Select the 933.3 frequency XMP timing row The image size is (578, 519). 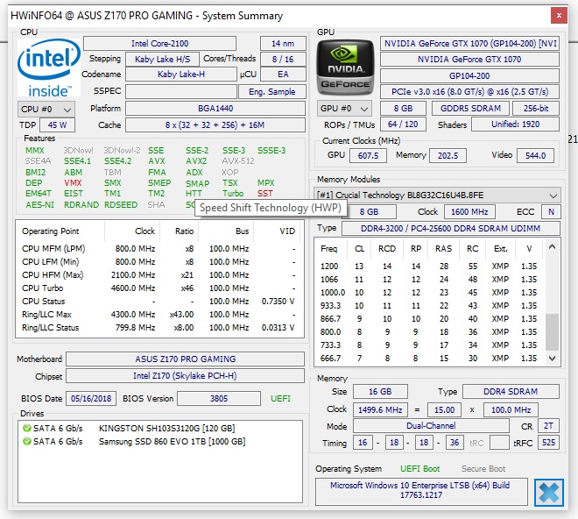[x=429, y=306]
